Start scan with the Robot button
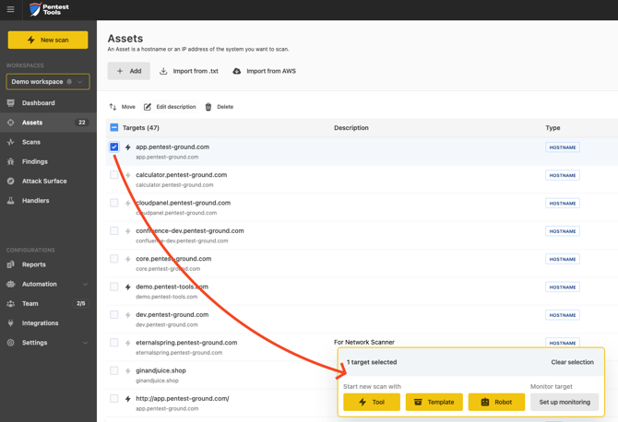 pyautogui.click(x=496, y=402)
